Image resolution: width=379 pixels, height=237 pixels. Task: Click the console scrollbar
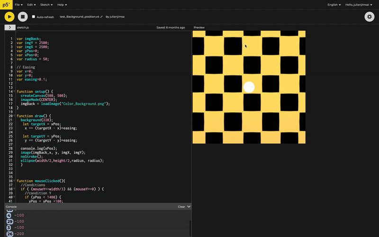click(x=190, y=228)
